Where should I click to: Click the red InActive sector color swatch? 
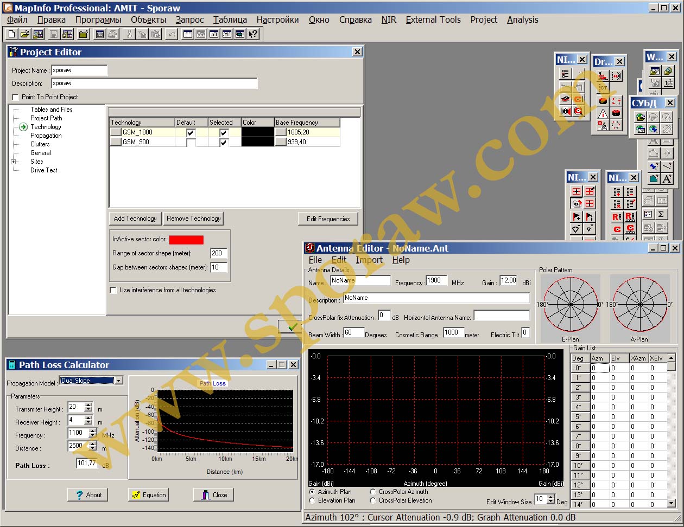(186, 240)
